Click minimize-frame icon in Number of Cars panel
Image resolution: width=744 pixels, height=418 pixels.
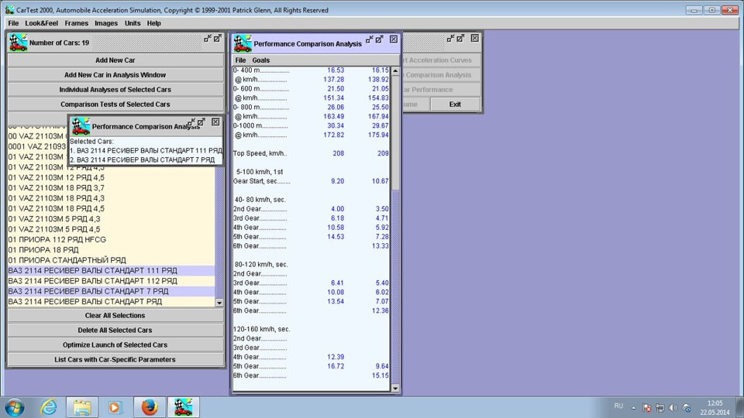click(x=208, y=39)
